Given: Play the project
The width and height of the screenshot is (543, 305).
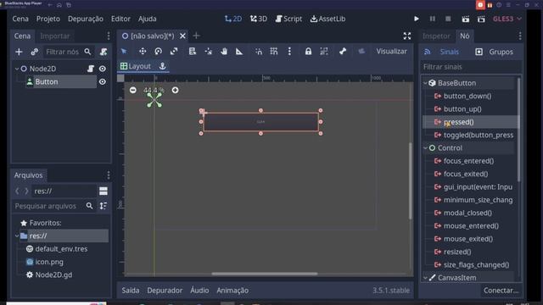Looking at the screenshot, I should coord(417,19).
